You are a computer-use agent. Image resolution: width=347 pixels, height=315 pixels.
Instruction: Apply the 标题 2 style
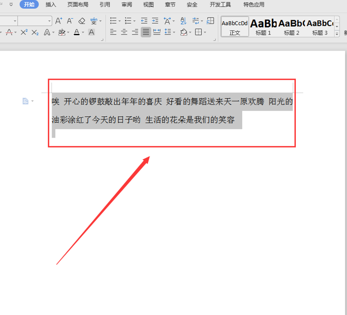(291, 27)
